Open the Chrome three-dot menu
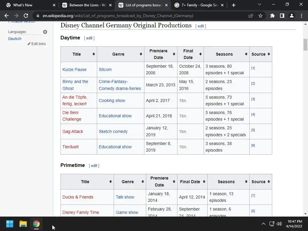This screenshot has width=308, height=231. tap(301, 16)
